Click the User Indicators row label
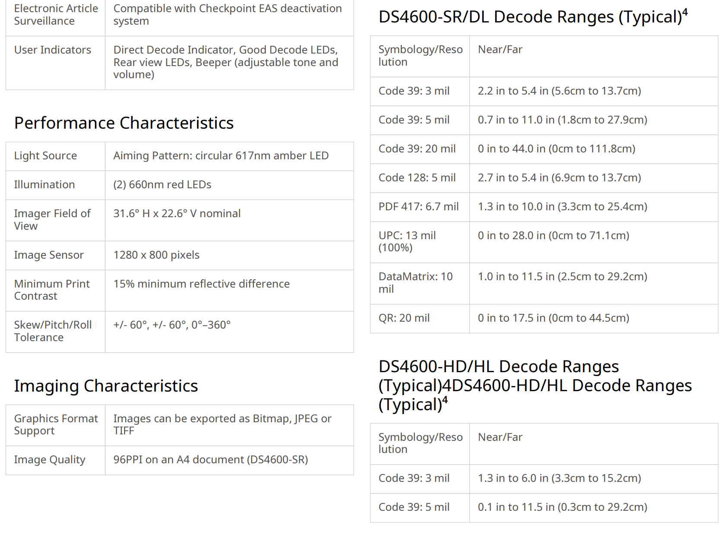The width and height of the screenshot is (727, 544). click(52, 50)
